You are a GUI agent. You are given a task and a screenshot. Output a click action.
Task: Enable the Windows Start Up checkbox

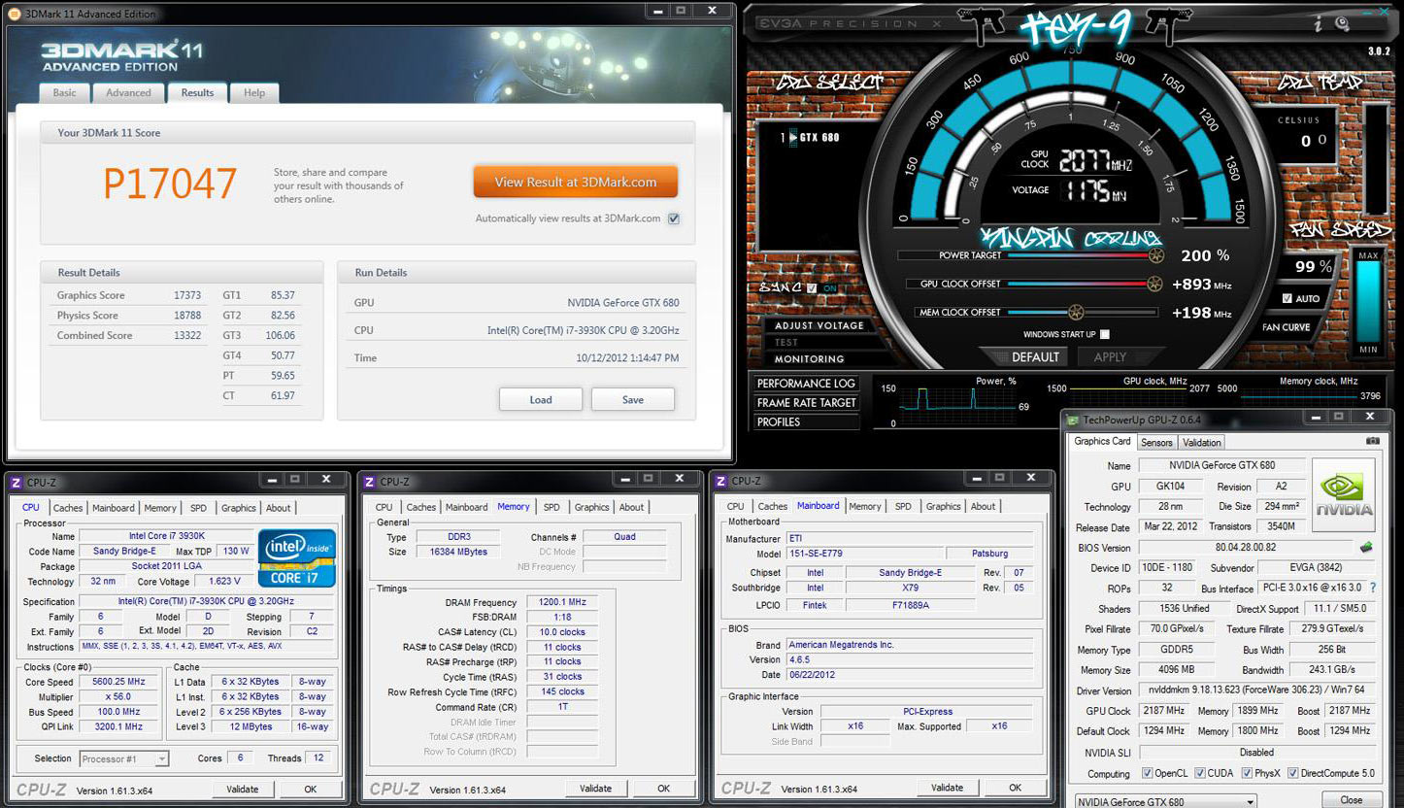[1105, 334]
